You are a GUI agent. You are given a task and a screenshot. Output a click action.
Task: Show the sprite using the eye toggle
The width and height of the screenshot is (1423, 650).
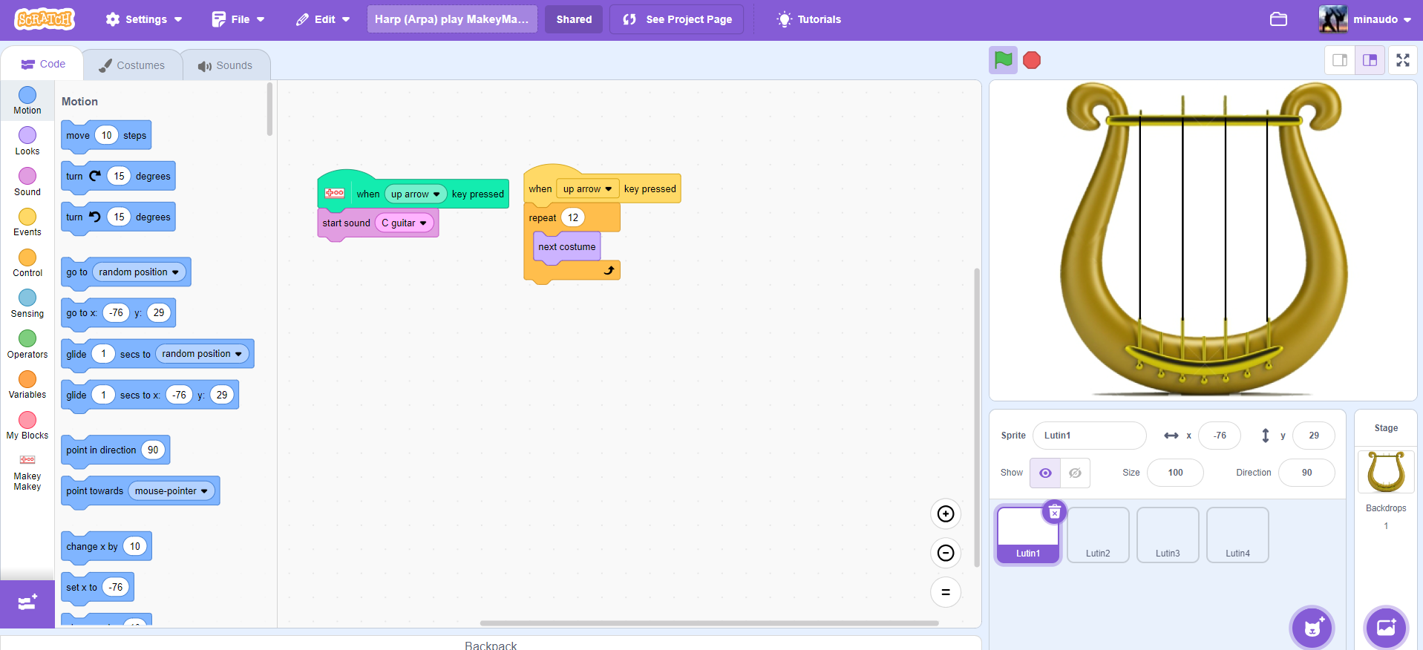[x=1045, y=473]
